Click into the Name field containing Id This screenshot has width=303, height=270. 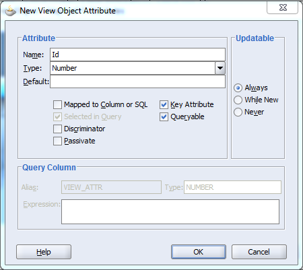(x=137, y=55)
